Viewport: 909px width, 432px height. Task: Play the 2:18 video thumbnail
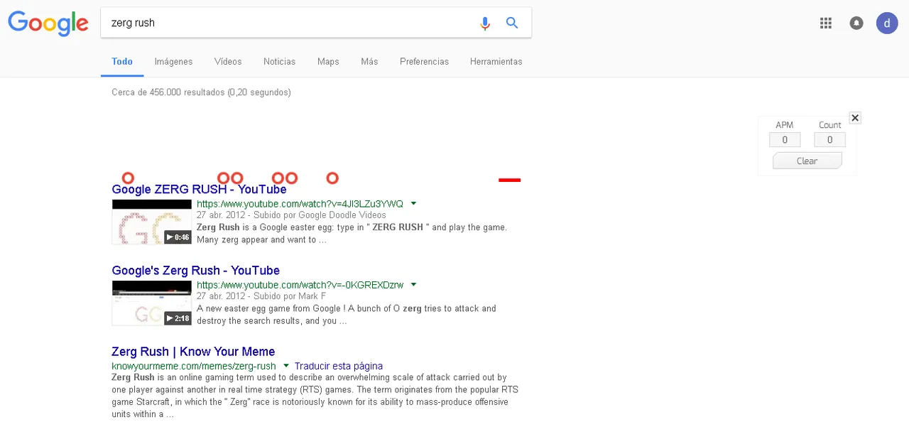(x=152, y=303)
